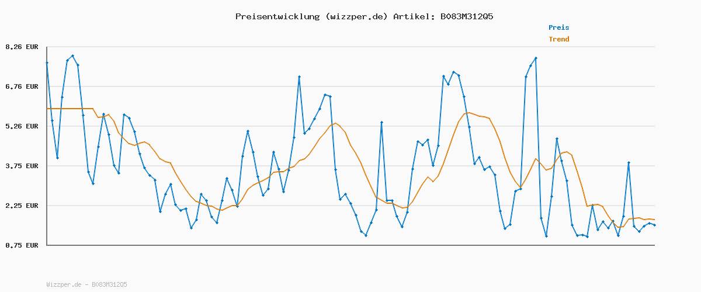Click the flat start segment of orange trend line

click(70, 109)
